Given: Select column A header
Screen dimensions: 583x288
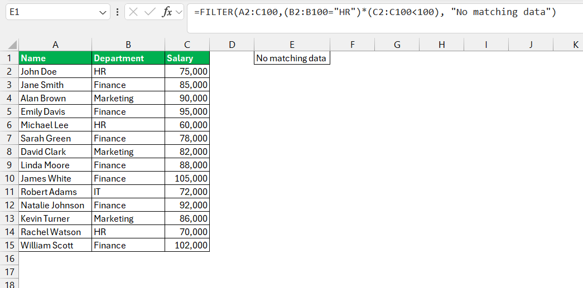Looking at the screenshot, I should coord(55,45).
